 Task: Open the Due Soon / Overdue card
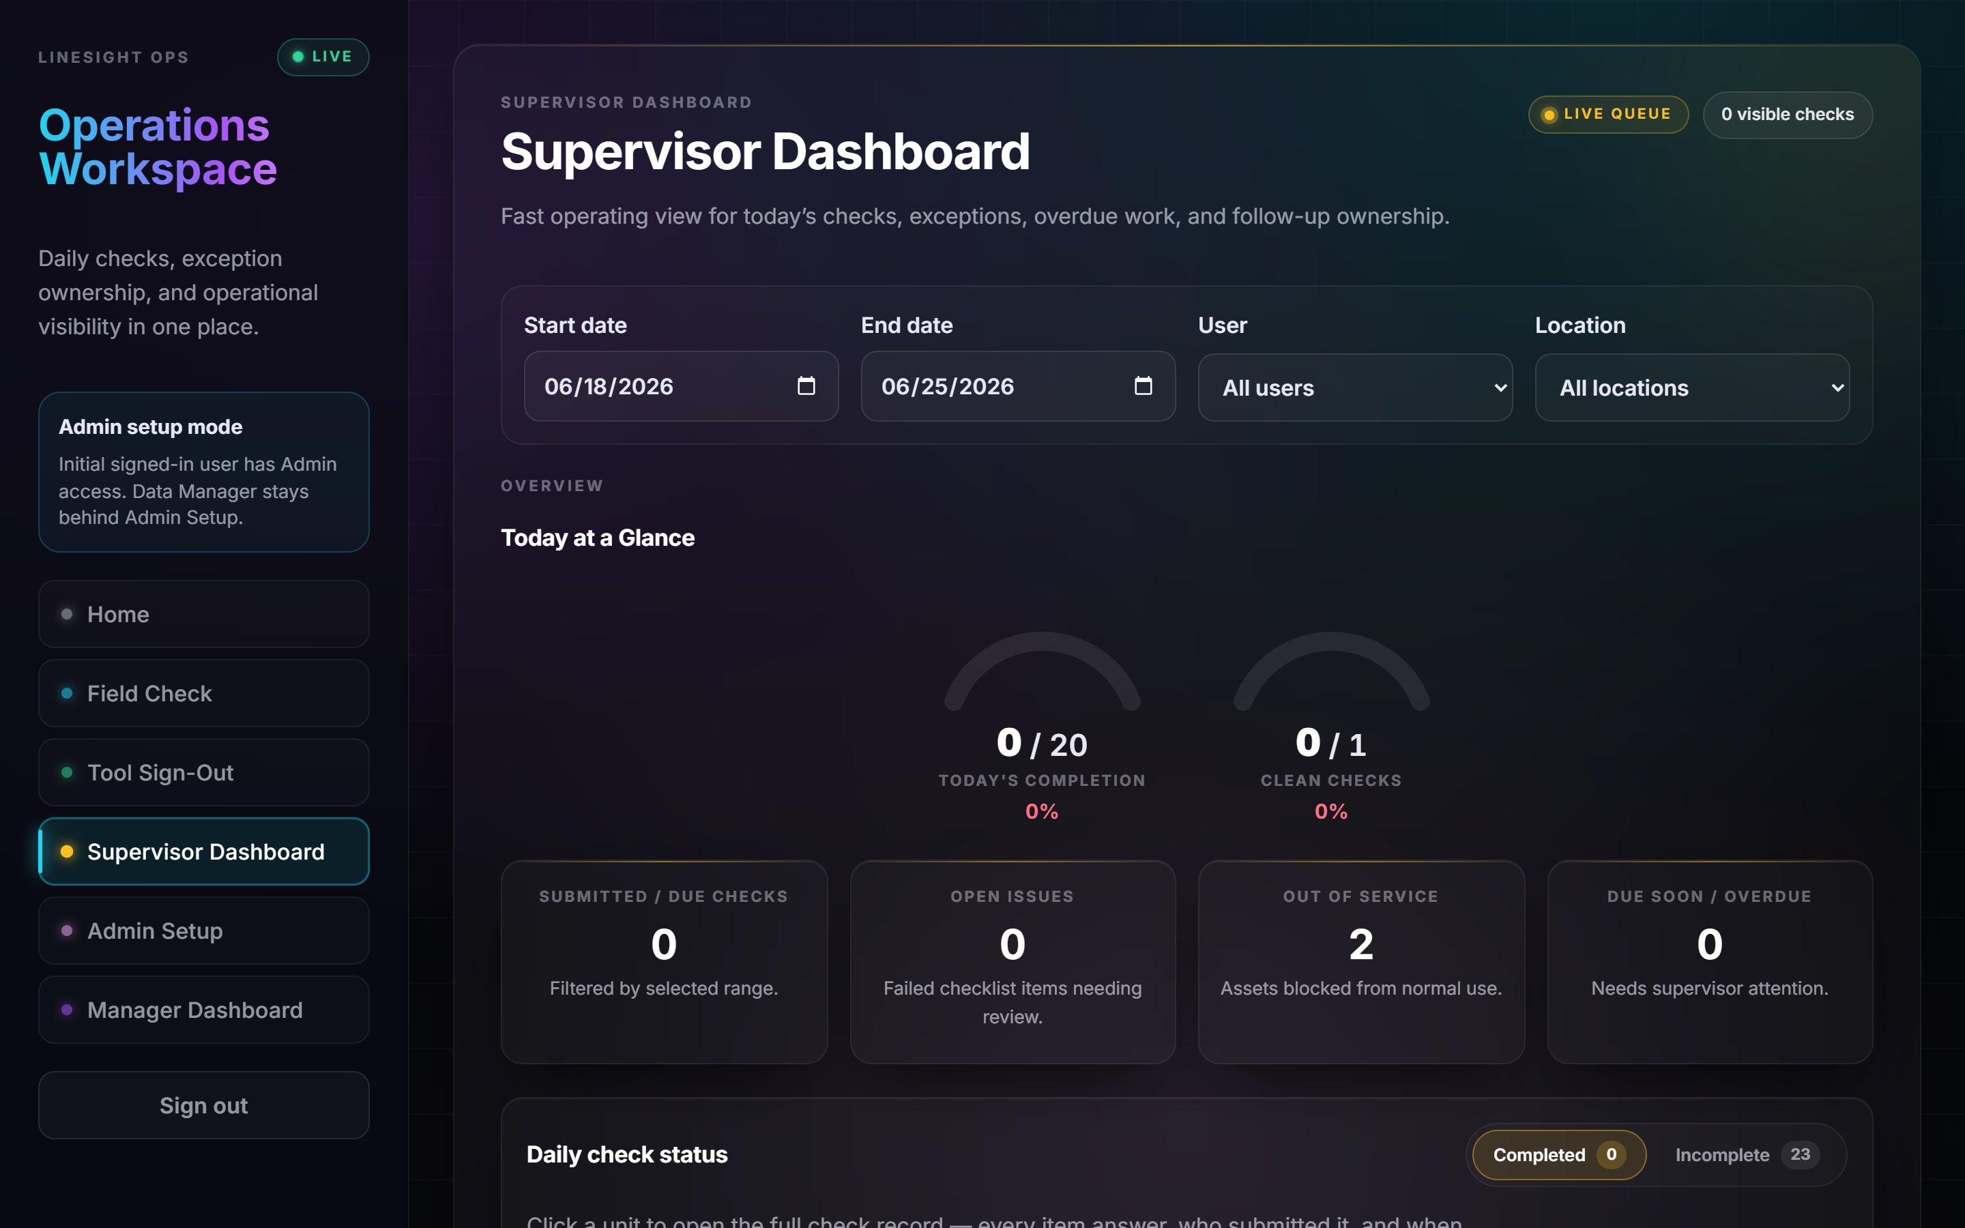point(1710,962)
